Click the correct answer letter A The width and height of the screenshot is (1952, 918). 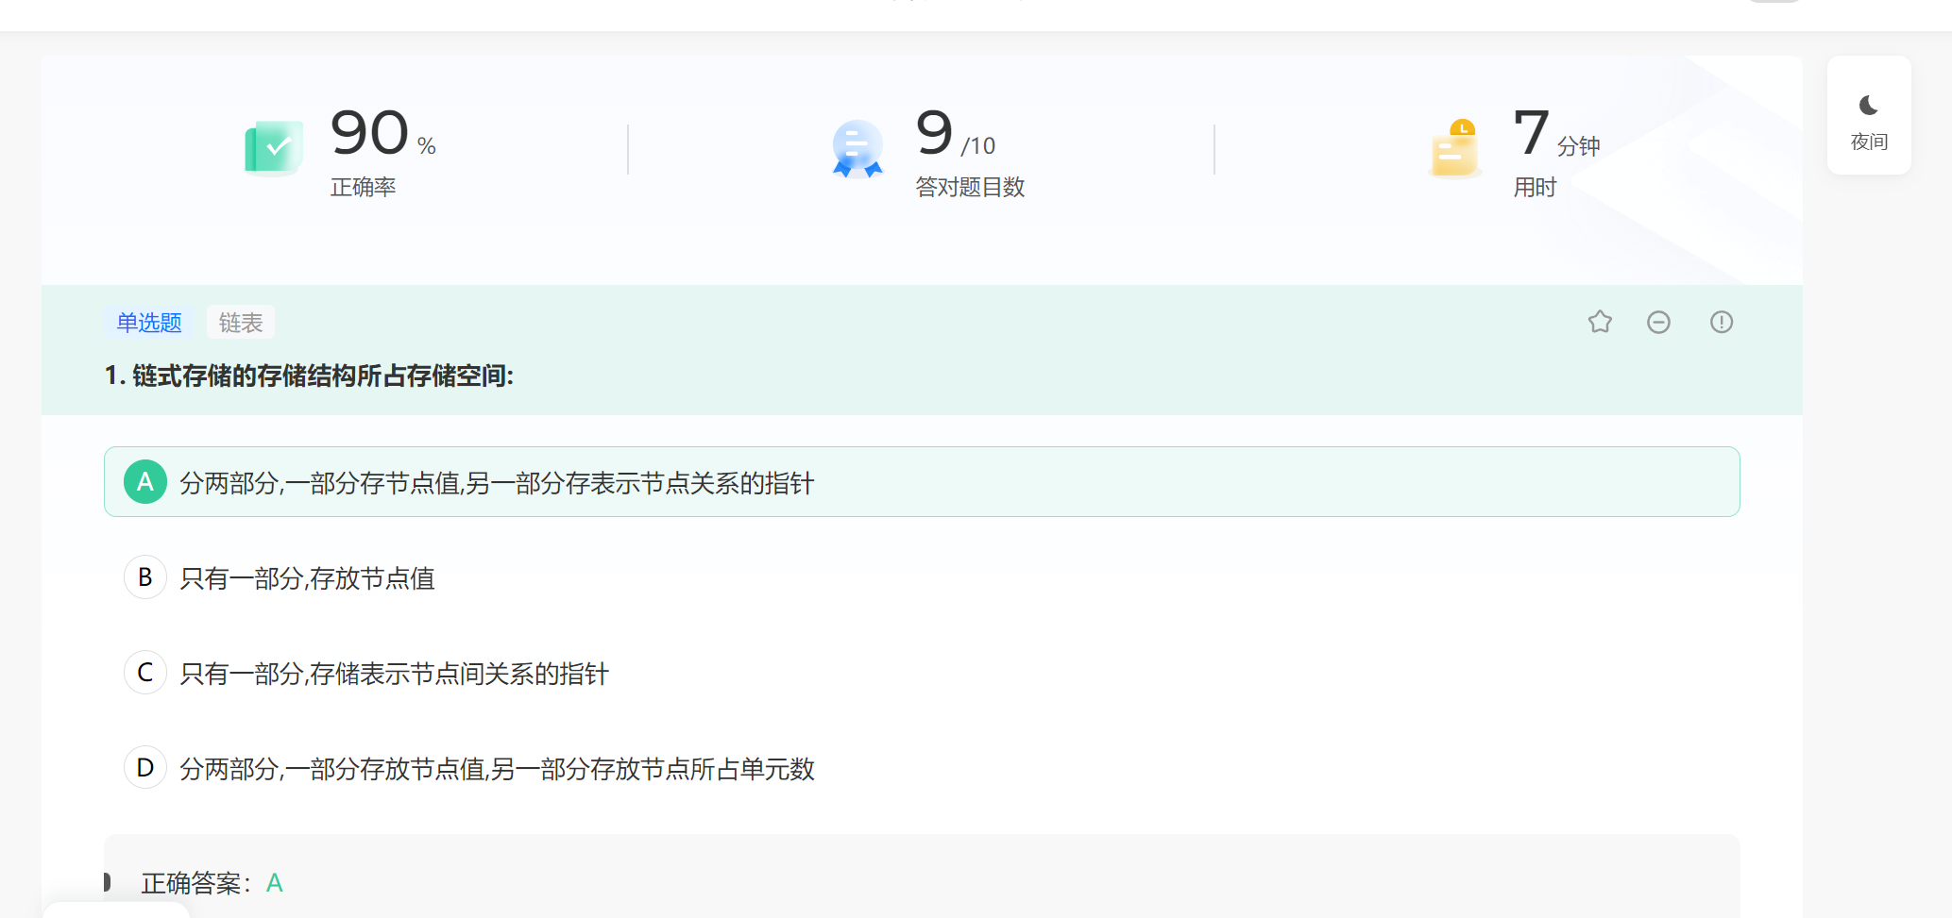point(275,883)
